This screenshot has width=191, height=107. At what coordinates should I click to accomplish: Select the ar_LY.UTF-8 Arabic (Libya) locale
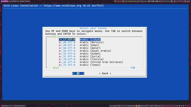[x=80, y=40]
